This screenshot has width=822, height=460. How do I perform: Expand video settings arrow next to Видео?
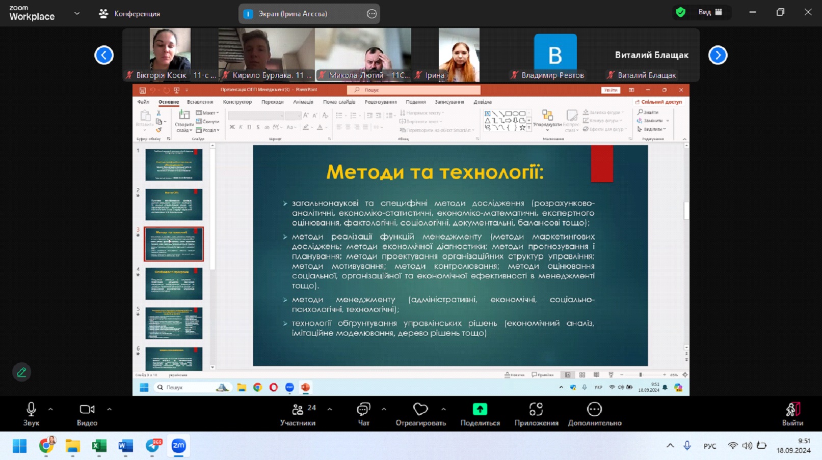pyautogui.click(x=109, y=409)
